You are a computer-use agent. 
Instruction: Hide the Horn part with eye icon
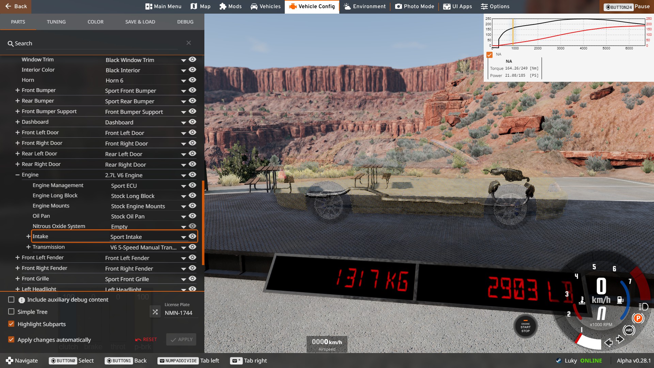coord(192,80)
